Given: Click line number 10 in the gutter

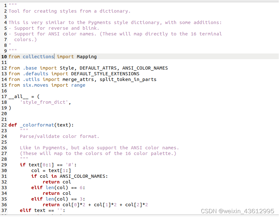Looking at the screenshot, I should pyautogui.click(x=4, y=56).
